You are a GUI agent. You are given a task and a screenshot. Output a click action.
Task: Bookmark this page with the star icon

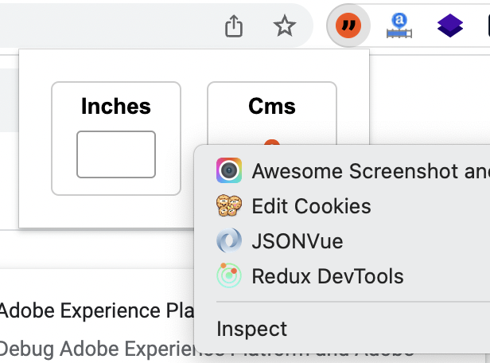pyautogui.click(x=285, y=25)
